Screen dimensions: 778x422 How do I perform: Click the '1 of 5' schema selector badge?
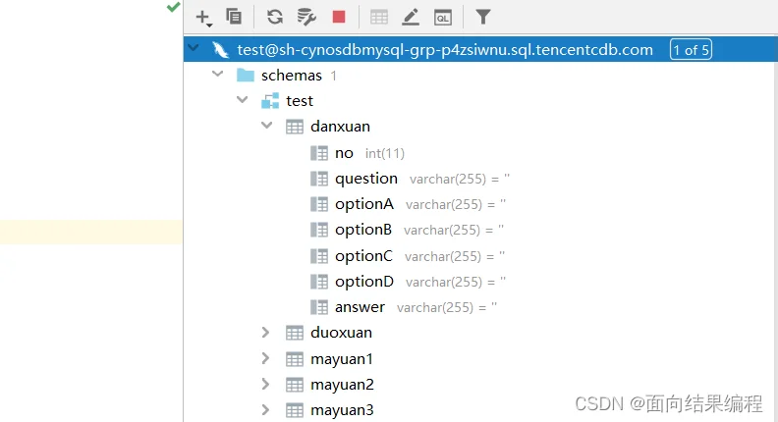(691, 49)
